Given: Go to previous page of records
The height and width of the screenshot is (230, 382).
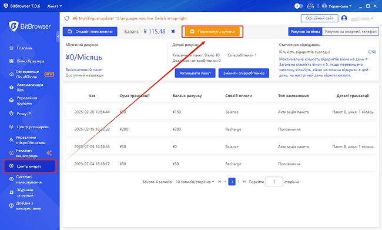Looking at the screenshot, I should 225,182.
